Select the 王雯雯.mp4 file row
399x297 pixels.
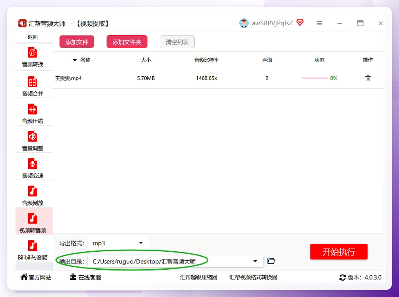click(x=218, y=78)
